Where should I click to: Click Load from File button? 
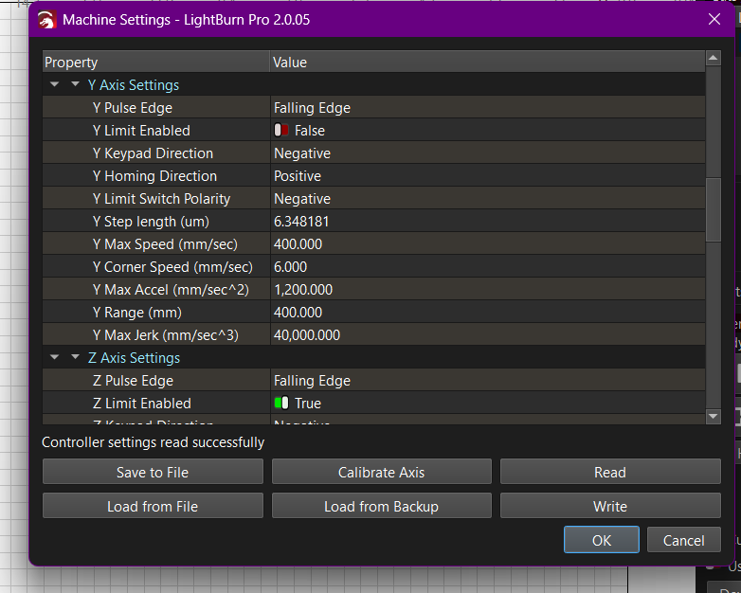click(153, 506)
